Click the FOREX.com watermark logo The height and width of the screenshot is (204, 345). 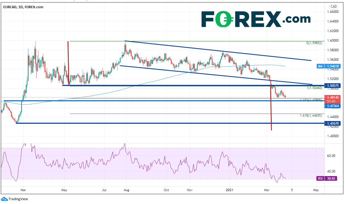256,19
